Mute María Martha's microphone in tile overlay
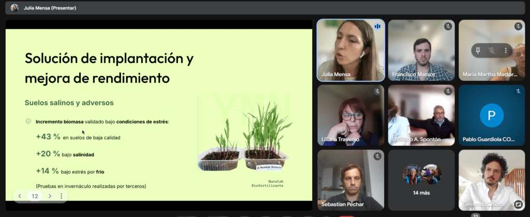The image size is (530, 217). pyautogui.click(x=492, y=50)
